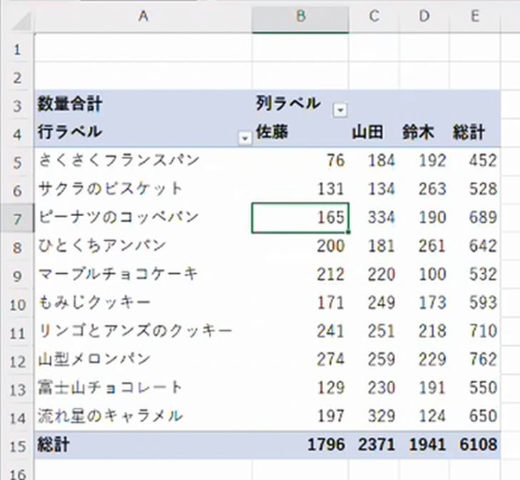Click cell with value 261

click(x=425, y=246)
